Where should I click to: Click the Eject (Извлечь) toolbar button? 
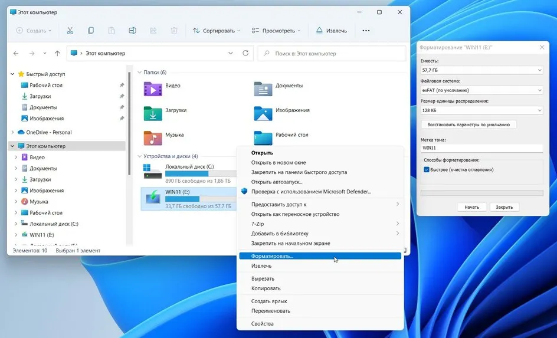(332, 31)
